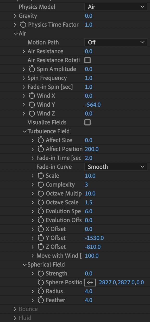This screenshot has height=322, width=150.
Task: Activate the Strength stopwatch
Action: 41,273
